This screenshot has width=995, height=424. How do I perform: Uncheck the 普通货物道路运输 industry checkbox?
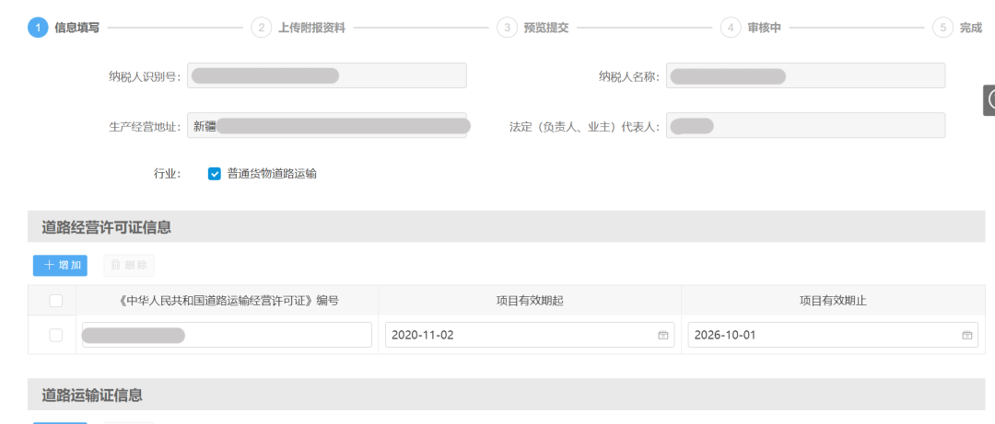click(215, 174)
